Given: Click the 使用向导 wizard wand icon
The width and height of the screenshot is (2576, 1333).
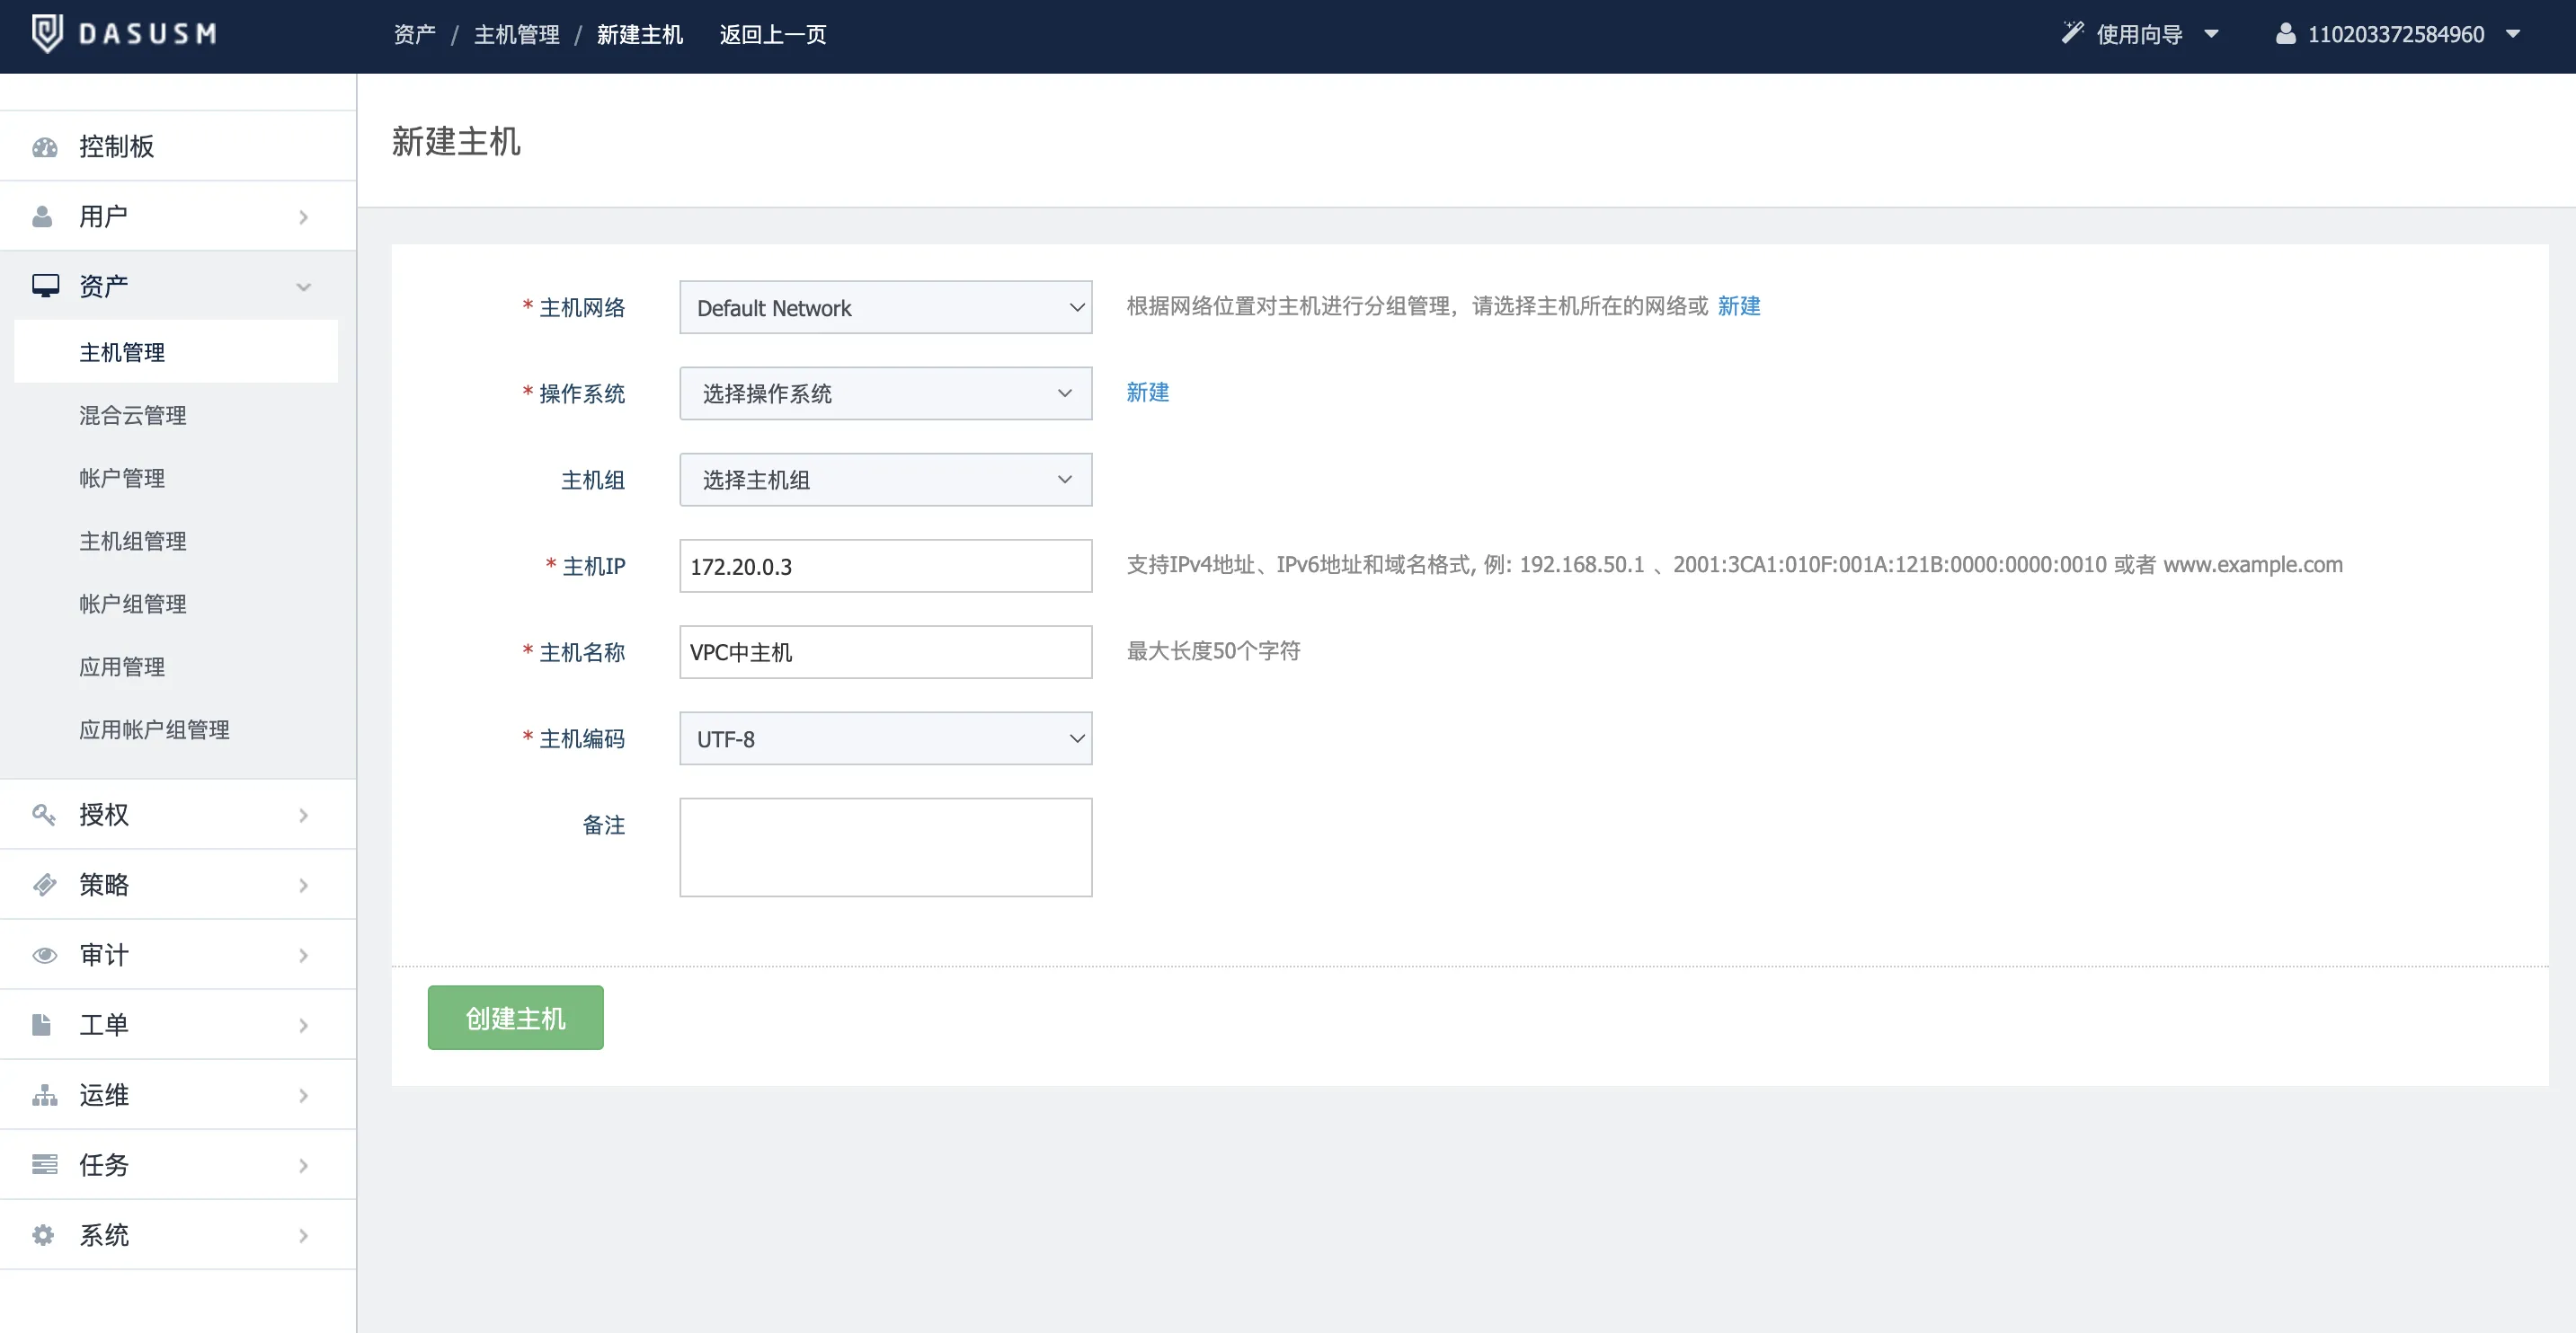Looking at the screenshot, I should pyautogui.click(x=2073, y=33).
